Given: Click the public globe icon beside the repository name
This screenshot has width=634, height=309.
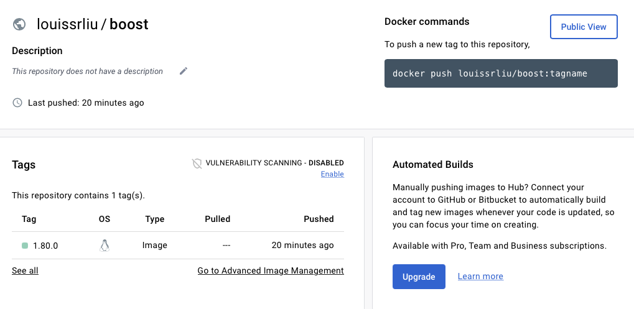Looking at the screenshot, I should [19, 24].
